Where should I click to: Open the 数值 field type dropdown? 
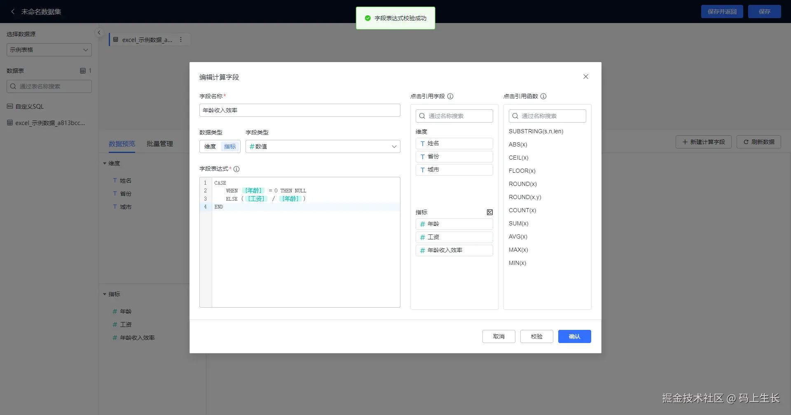323,146
